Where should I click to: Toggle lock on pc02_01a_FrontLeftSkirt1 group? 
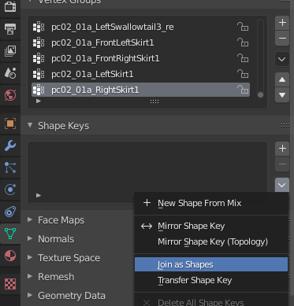coord(243,42)
